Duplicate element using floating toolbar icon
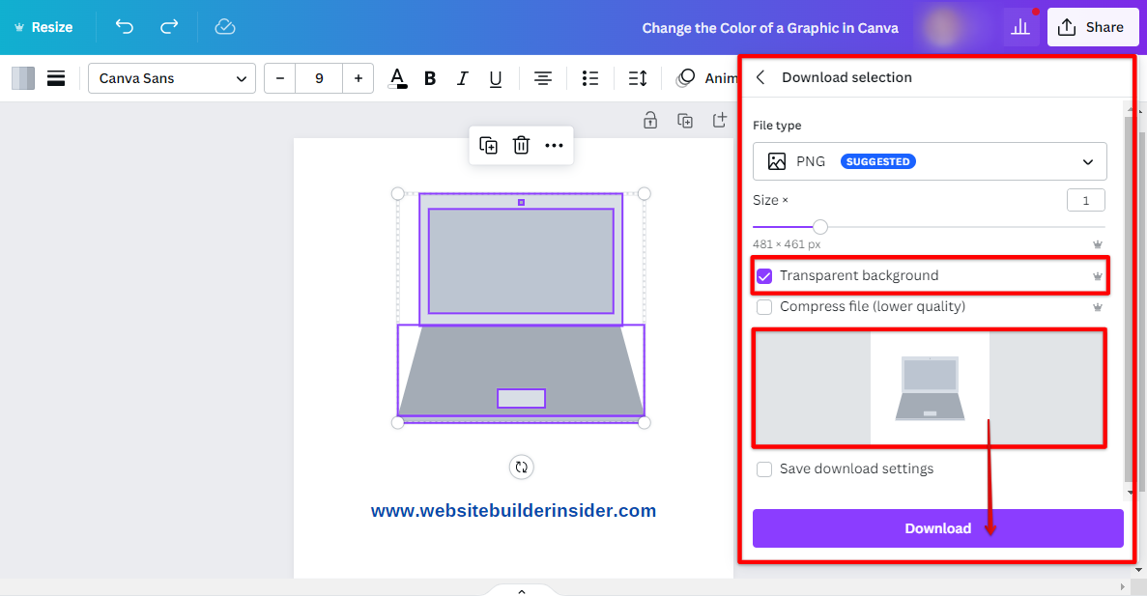The image size is (1147, 596). tap(489, 146)
